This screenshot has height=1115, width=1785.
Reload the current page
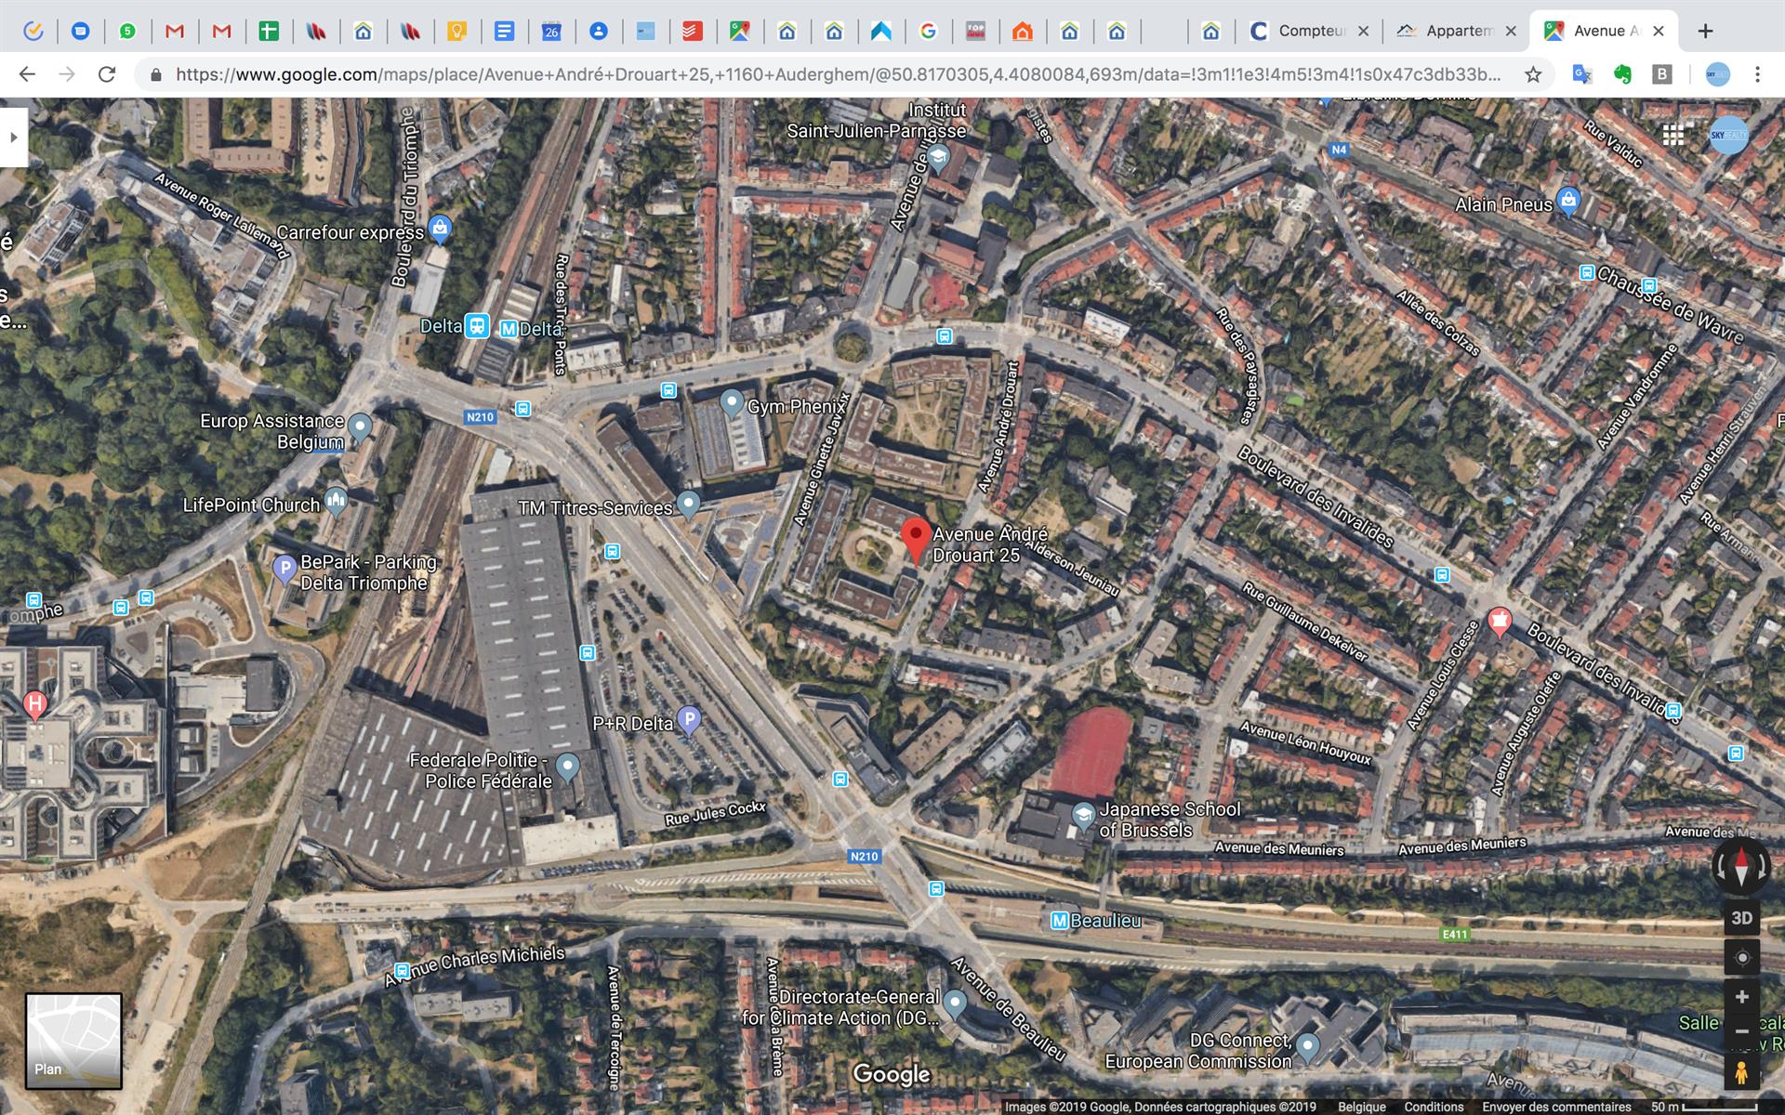(107, 74)
